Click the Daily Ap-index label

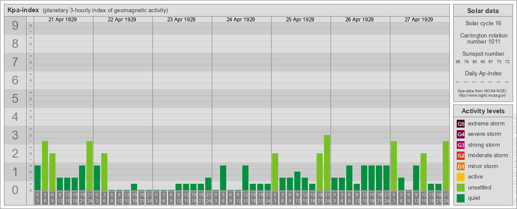(483, 73)
